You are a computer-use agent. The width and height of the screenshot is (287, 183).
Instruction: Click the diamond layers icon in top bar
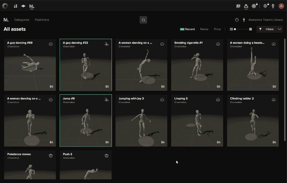tap(23, 6)
